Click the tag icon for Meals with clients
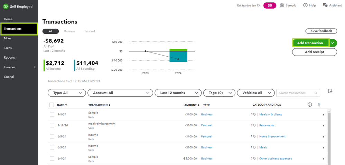This screenshot has height=165, width=345. point(254,114)
